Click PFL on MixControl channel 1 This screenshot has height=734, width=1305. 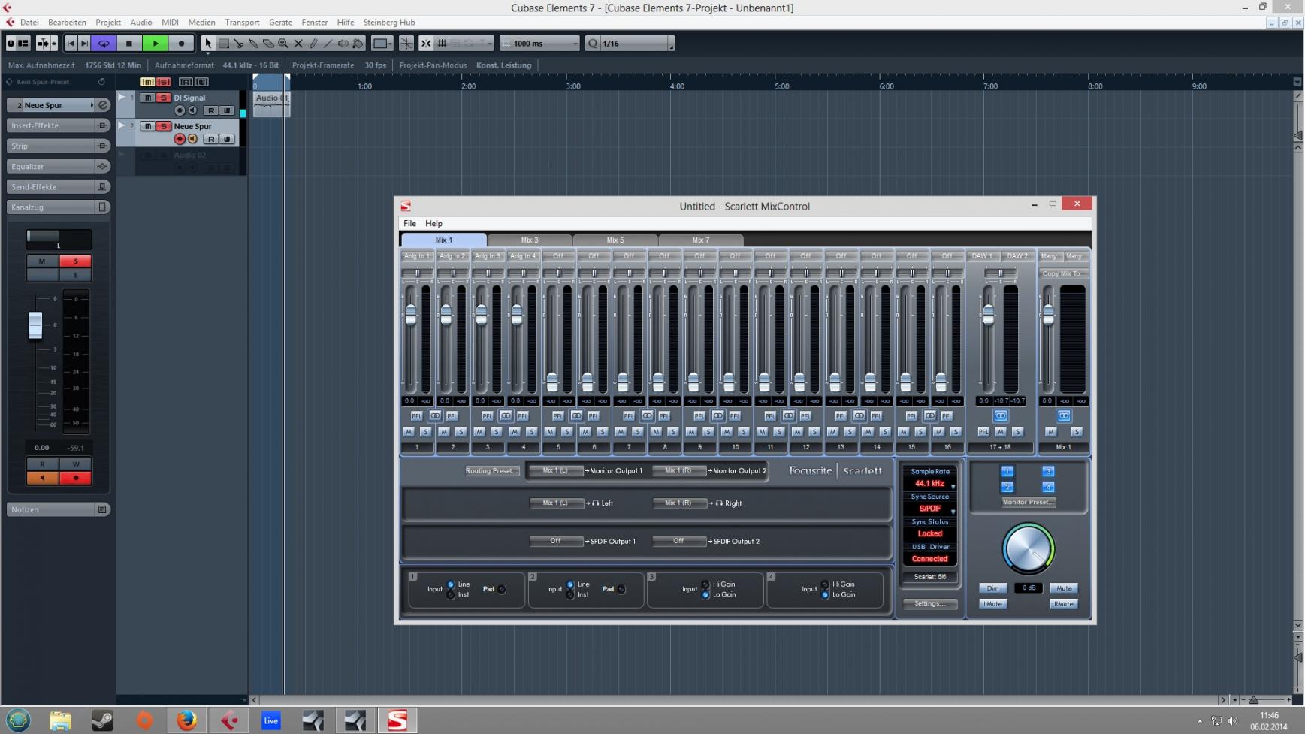click(416, 415)
